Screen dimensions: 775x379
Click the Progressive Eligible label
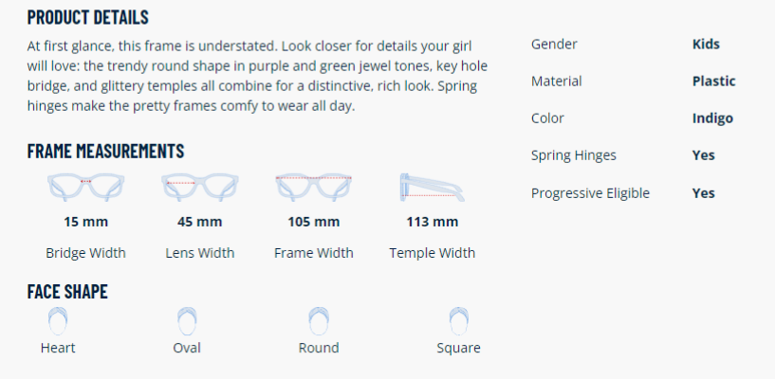click(590, 193)
